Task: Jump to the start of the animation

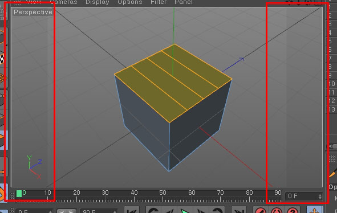Action: point(132,210)
